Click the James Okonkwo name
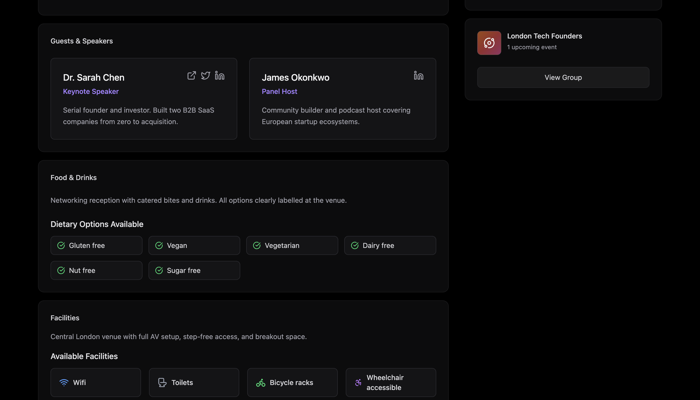 coord(295,77)
